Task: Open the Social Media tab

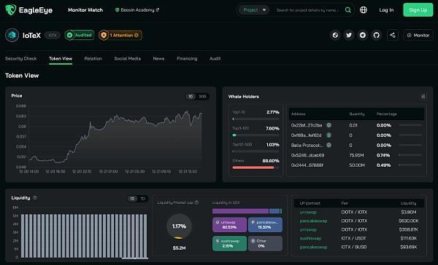Action: (127, 58)
